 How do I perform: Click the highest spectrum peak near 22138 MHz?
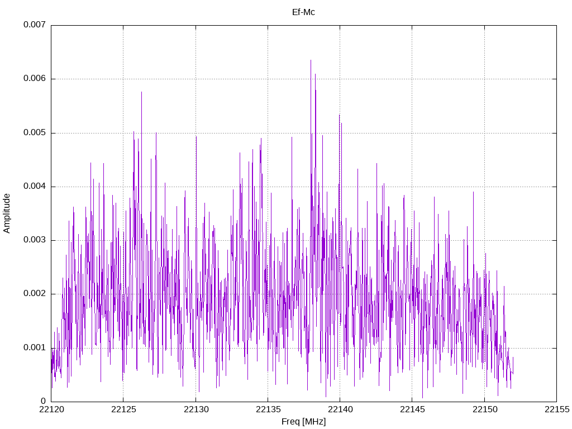click(x=311, y=60)
